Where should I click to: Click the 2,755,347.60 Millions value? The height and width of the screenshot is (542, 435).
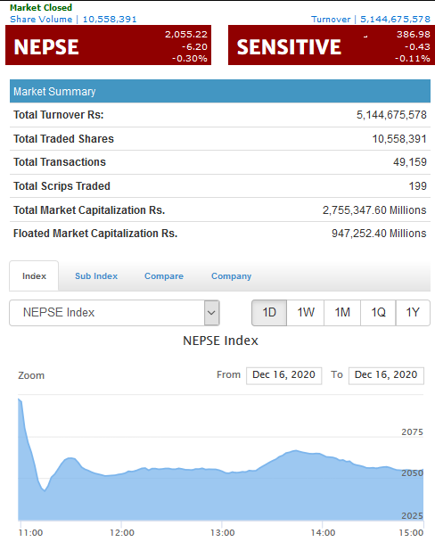(374, 209)
